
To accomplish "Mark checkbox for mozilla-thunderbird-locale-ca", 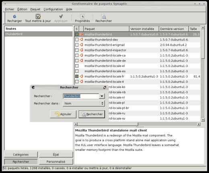I will [77, 55].
